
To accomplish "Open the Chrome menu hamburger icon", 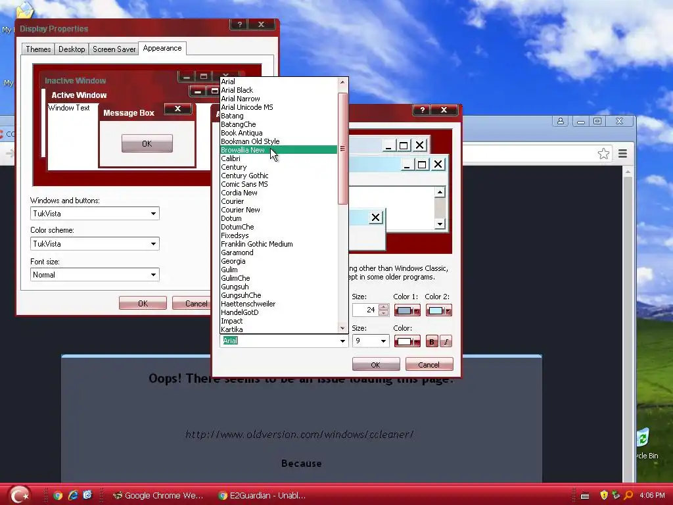I will pyautogui.click(x=623, y=153).
